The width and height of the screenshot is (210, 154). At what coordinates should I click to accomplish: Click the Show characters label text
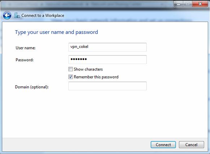point(88,69)
